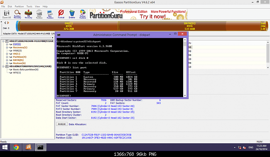Show hidden system tray icons
The height and width of the screenshot is (157, 270).
[x=235, y=147]
